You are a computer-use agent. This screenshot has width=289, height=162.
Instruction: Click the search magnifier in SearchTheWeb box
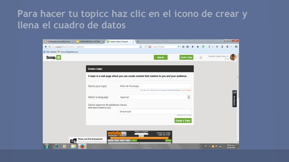[x=179, y=47]
